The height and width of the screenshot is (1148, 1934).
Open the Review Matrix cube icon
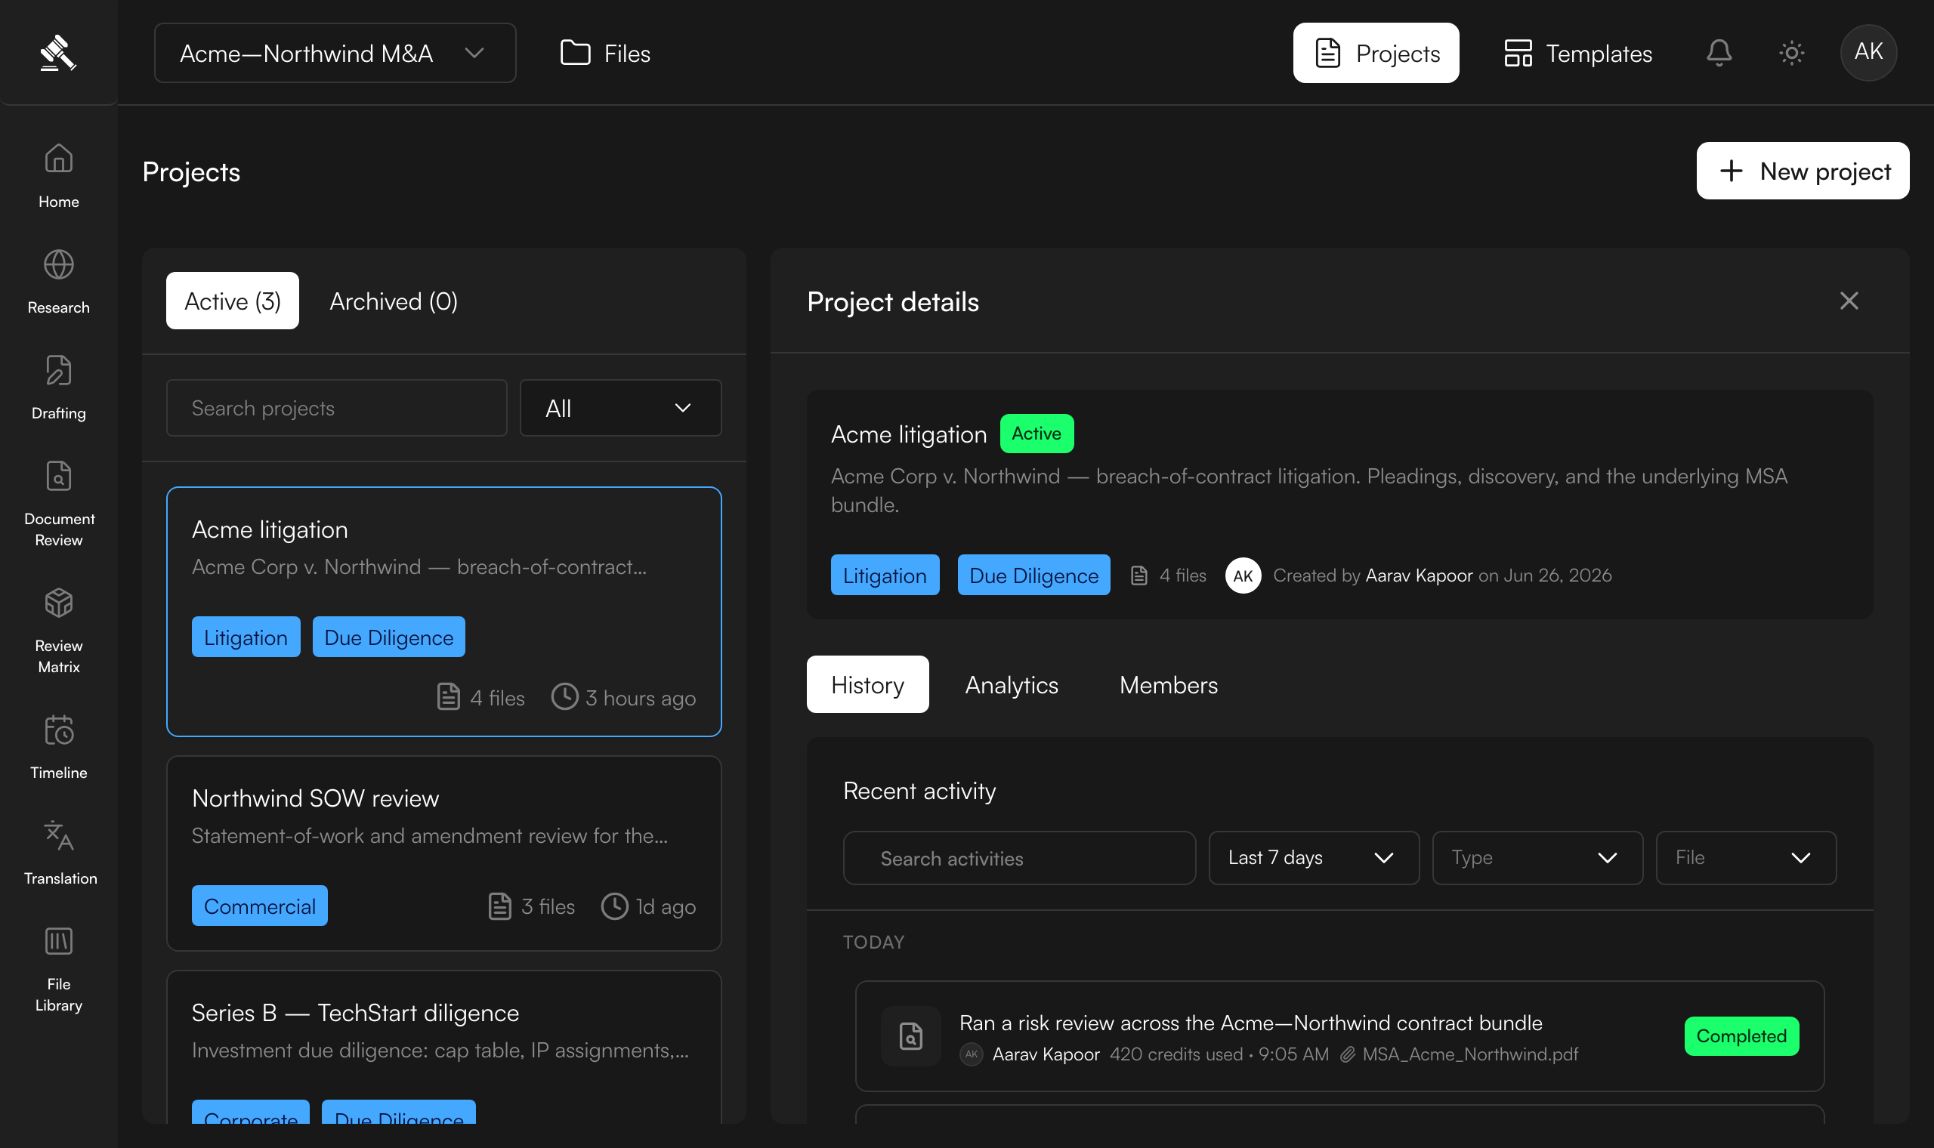pos(59,603)
